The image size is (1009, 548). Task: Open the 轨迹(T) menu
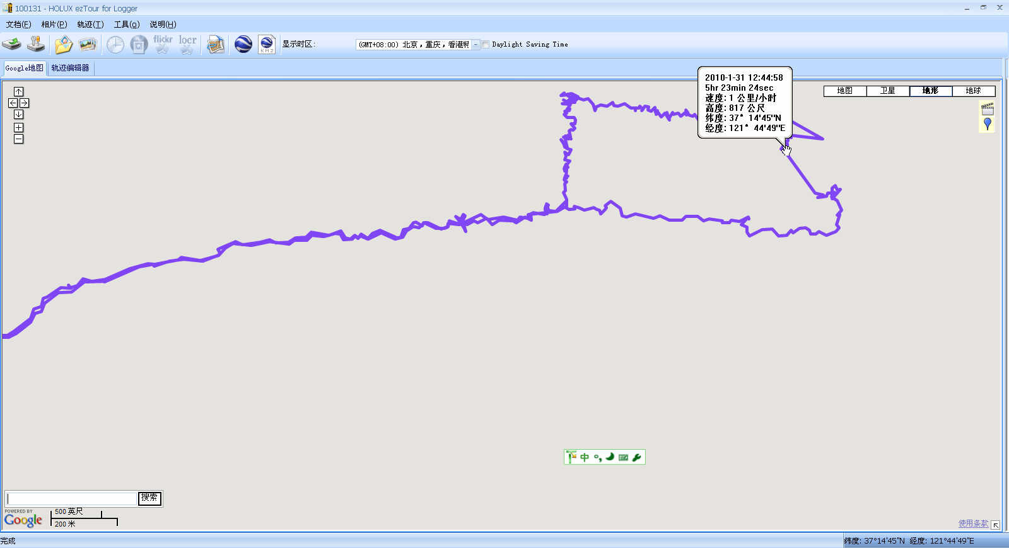tap(90, 24)
